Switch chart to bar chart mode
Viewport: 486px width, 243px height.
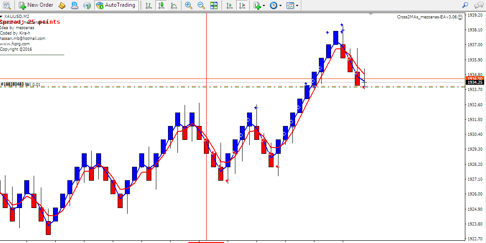click(x=149, y=5)
